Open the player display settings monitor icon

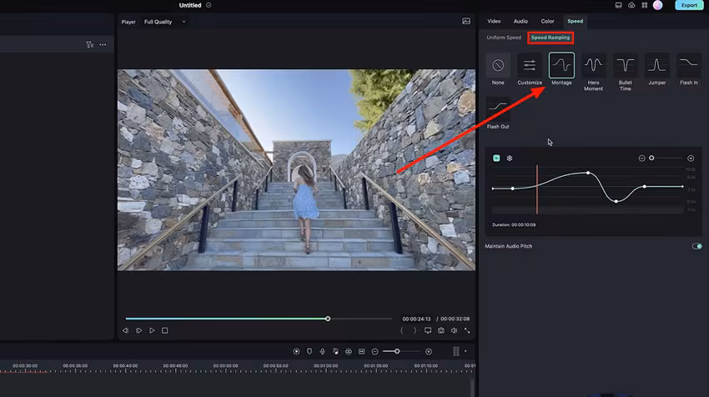[x=428, y=330]
